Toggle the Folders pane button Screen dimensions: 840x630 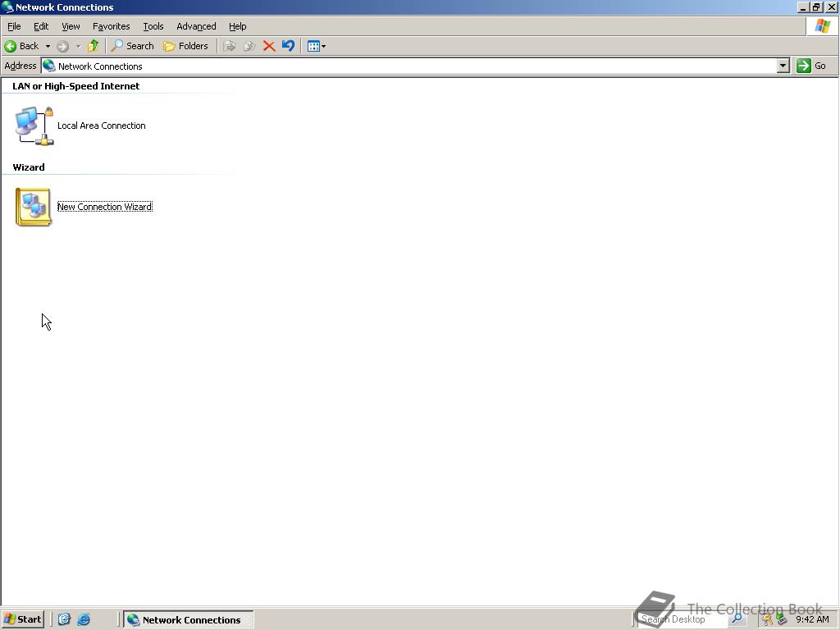click(x=185, y=46)
